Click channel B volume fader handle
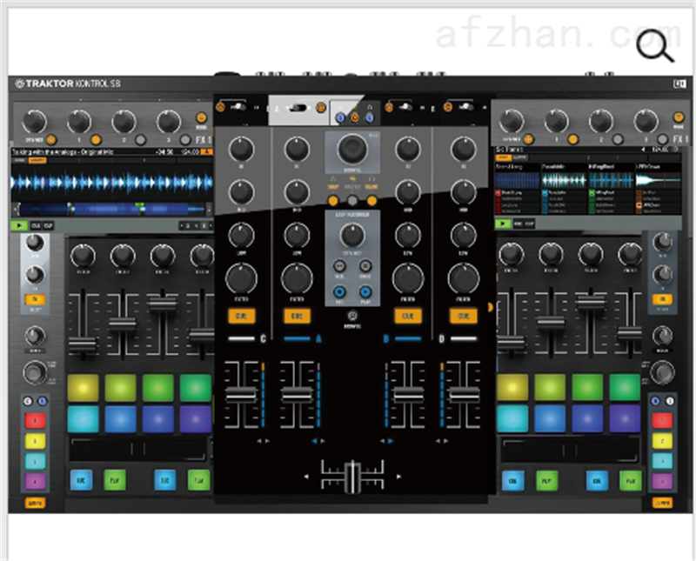Viewport: 696px width, 561px height. click(407, 394)
